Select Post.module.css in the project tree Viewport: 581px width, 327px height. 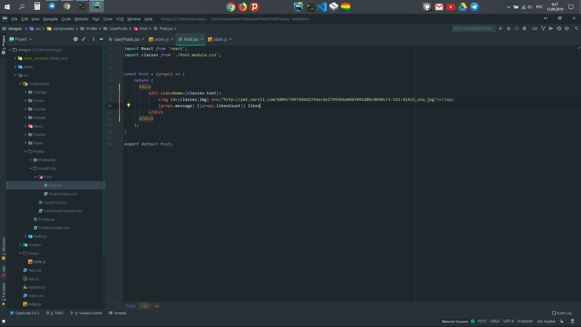[63, 194]
